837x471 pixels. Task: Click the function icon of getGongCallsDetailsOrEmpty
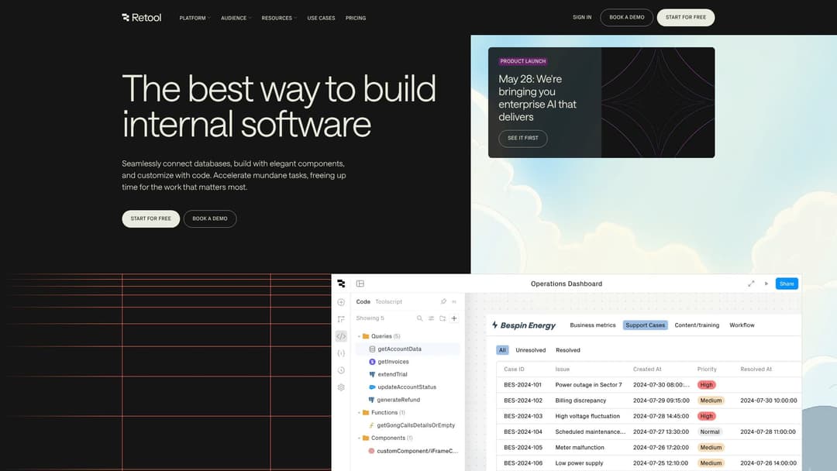(371, 425)
